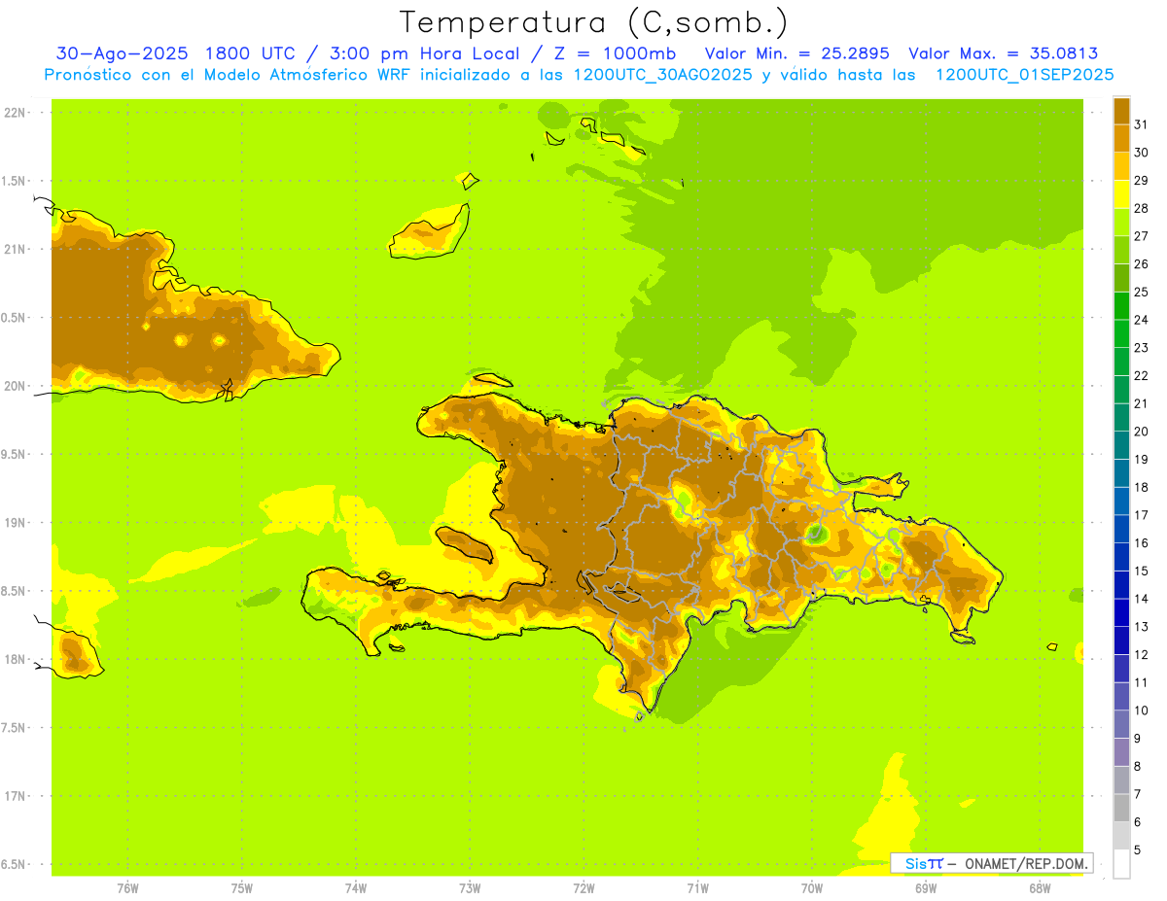Pick the blue swatch between 16 and 17
This screenshot has width=1167, height=901.
click(x=1121, y=529)
